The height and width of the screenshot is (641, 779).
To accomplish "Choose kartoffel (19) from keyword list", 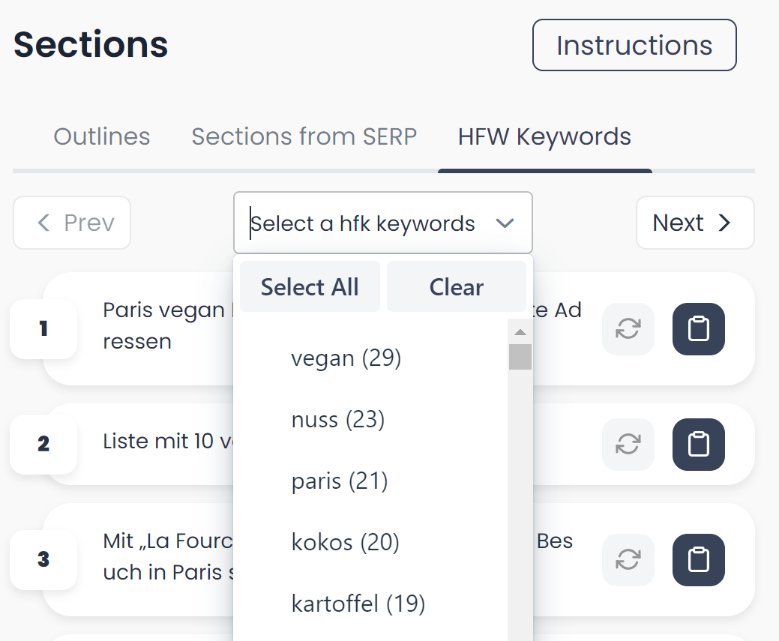I will [358, 603].
